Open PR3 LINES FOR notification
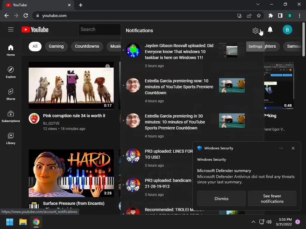Screen dimensions: 306x229 pyautogui.click(x=157, y=158)
